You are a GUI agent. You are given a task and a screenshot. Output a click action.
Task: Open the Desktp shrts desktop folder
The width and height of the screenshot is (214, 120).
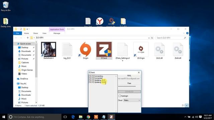click(6, 23)
